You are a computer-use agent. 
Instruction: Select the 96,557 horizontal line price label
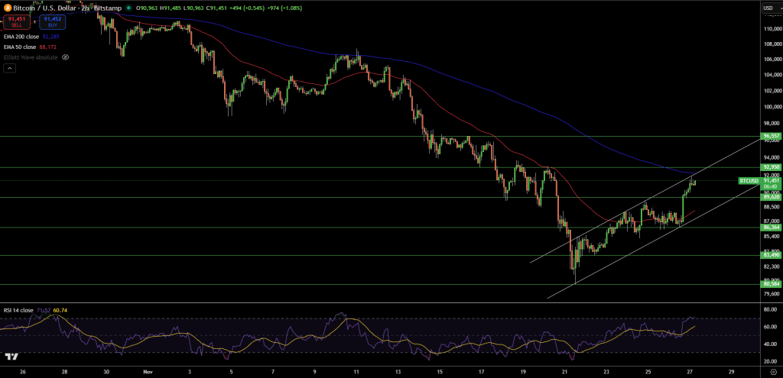[x=769, y=136]
